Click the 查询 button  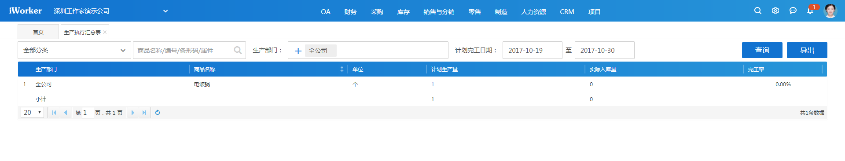point(762,50)
